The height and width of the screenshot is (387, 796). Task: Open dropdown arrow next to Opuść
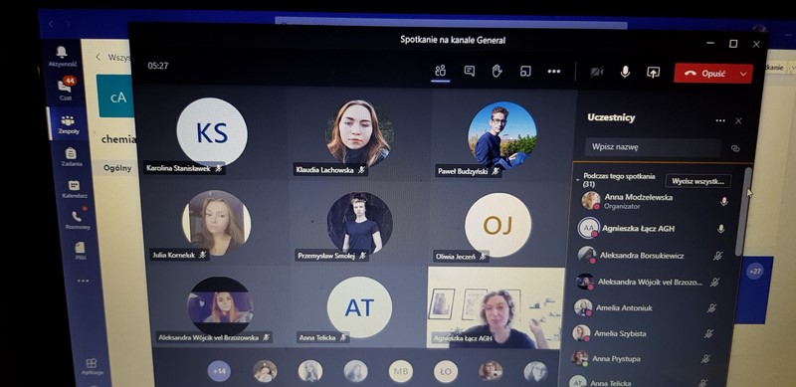click(743, 75)
